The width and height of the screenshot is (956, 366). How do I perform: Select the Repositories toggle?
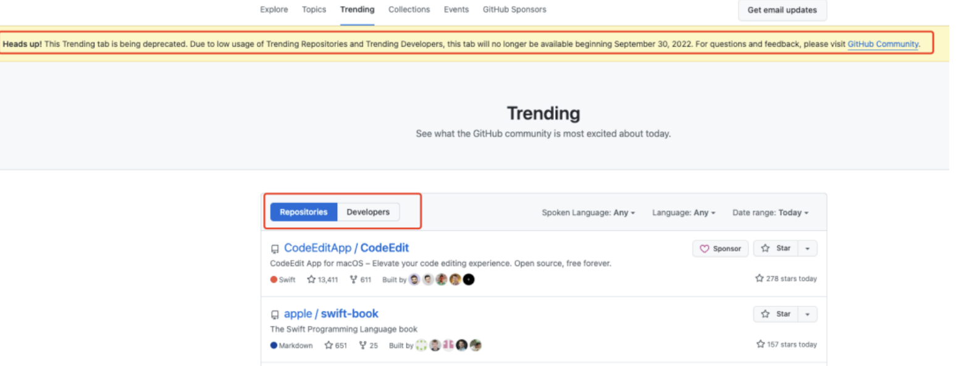pyautogui.click(x=304, y=212)
